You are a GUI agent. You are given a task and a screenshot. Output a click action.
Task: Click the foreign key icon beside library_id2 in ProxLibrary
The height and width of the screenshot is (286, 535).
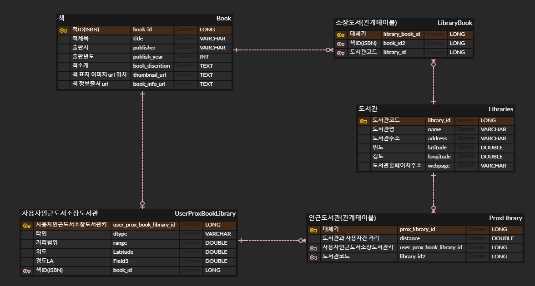click(x=313, y=256)
